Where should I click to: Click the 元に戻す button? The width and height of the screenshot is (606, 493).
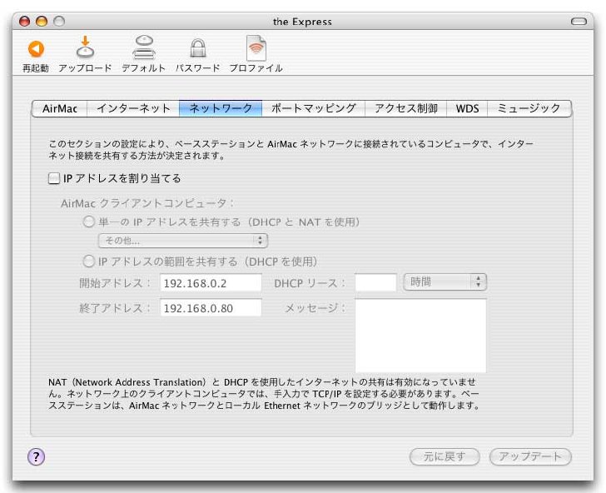click(x=445, y=456)
